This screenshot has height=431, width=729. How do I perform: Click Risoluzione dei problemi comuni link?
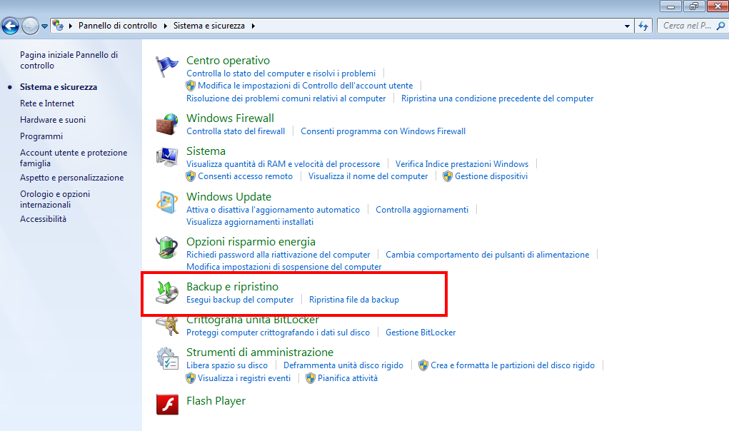pyautogui.click(x=286, y=98)
